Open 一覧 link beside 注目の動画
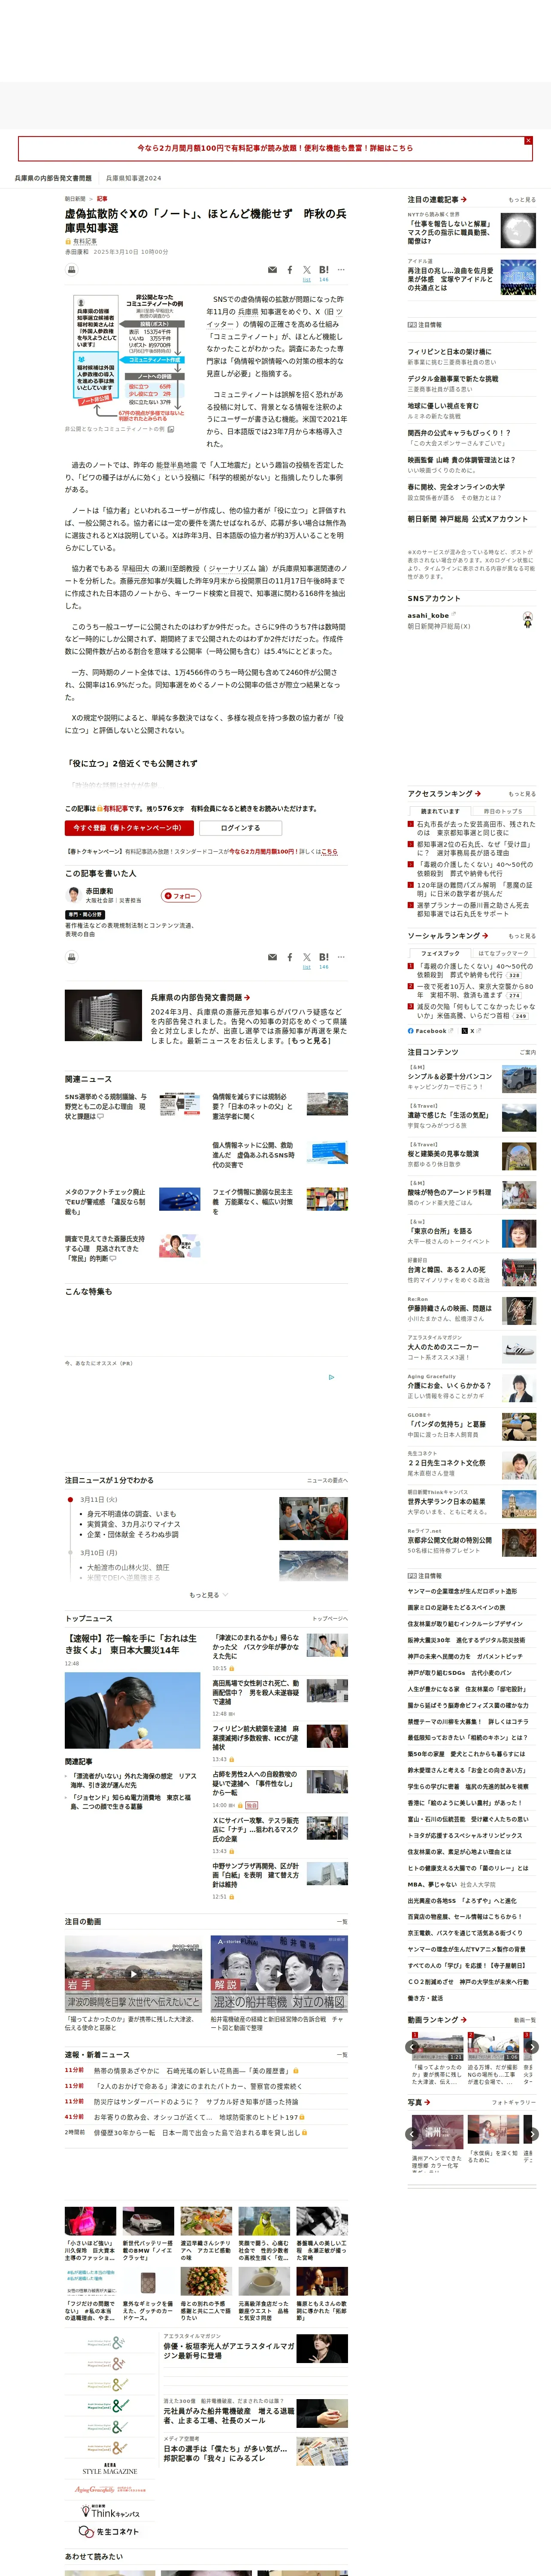The image size is (551, 2576). [342, 1922]
